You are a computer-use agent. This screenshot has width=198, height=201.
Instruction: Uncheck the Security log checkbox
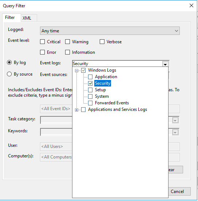point(90,84)
